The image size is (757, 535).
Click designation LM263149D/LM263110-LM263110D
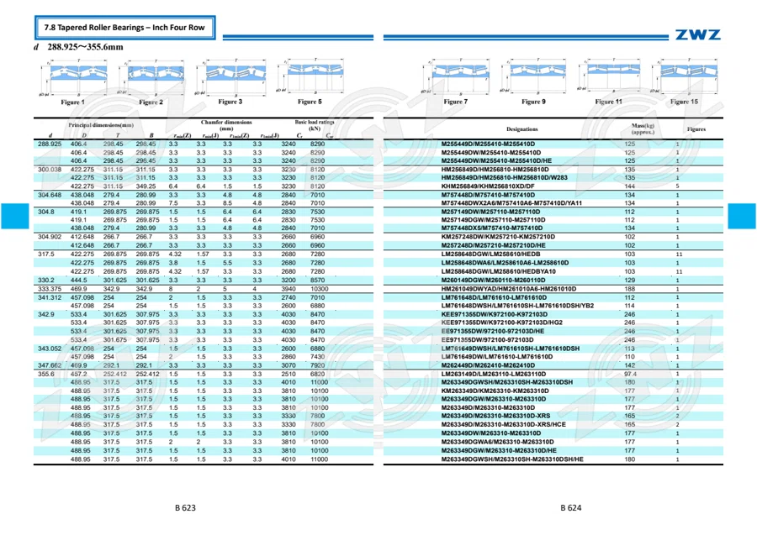(x=494, y=374)
